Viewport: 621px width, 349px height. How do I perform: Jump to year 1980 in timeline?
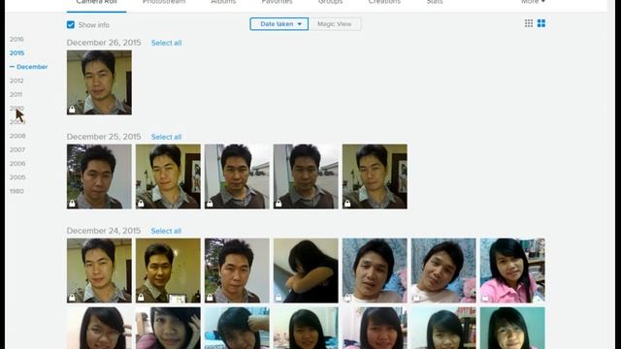(16, 192)
